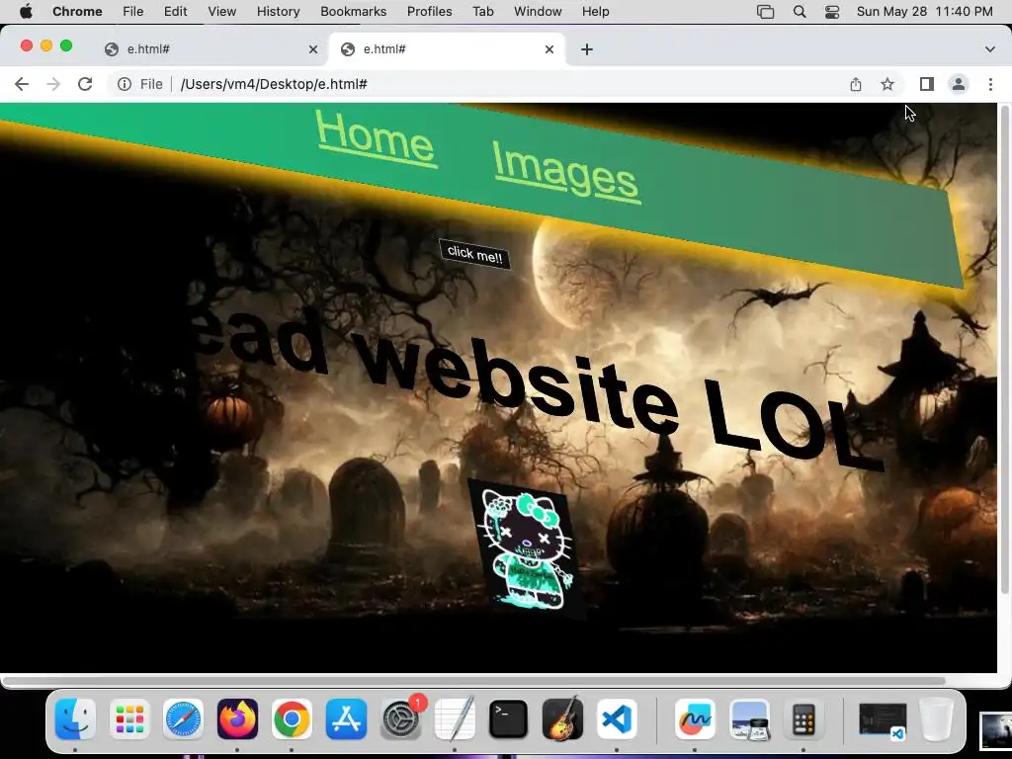This screenshot has width=1012, height=759.
Task: Open the Tab menu
Action: (x=482, y=12)
